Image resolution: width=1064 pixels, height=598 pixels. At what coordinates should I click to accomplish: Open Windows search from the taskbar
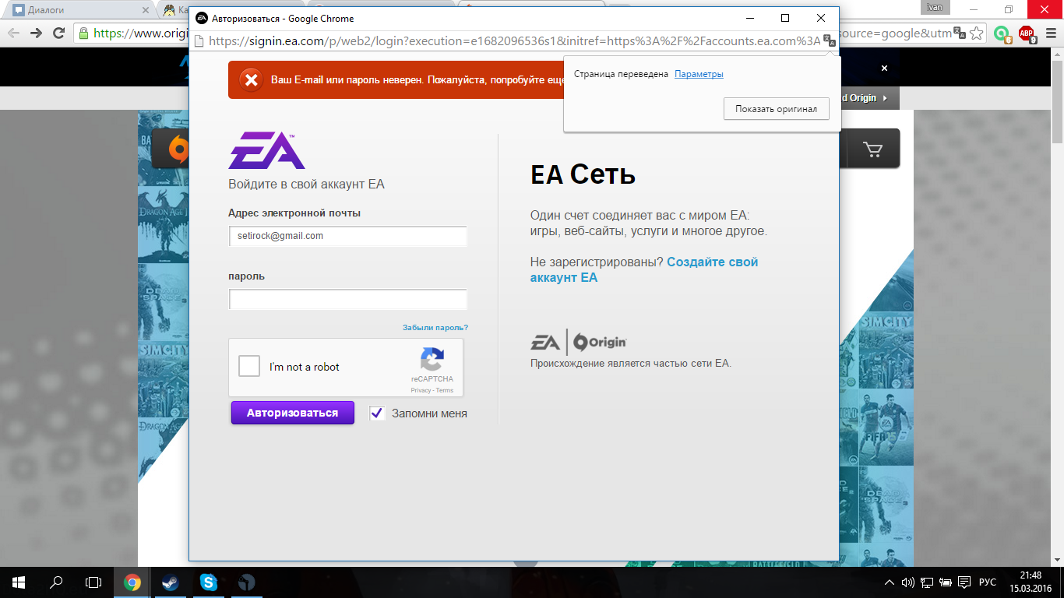tap(56, 582)
